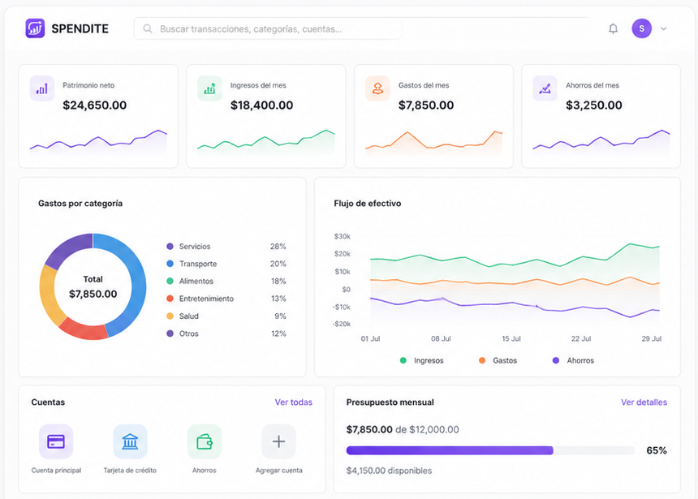Click the Salud legend color dot
This screenshot has height=499, width=698.
(170, 316)
